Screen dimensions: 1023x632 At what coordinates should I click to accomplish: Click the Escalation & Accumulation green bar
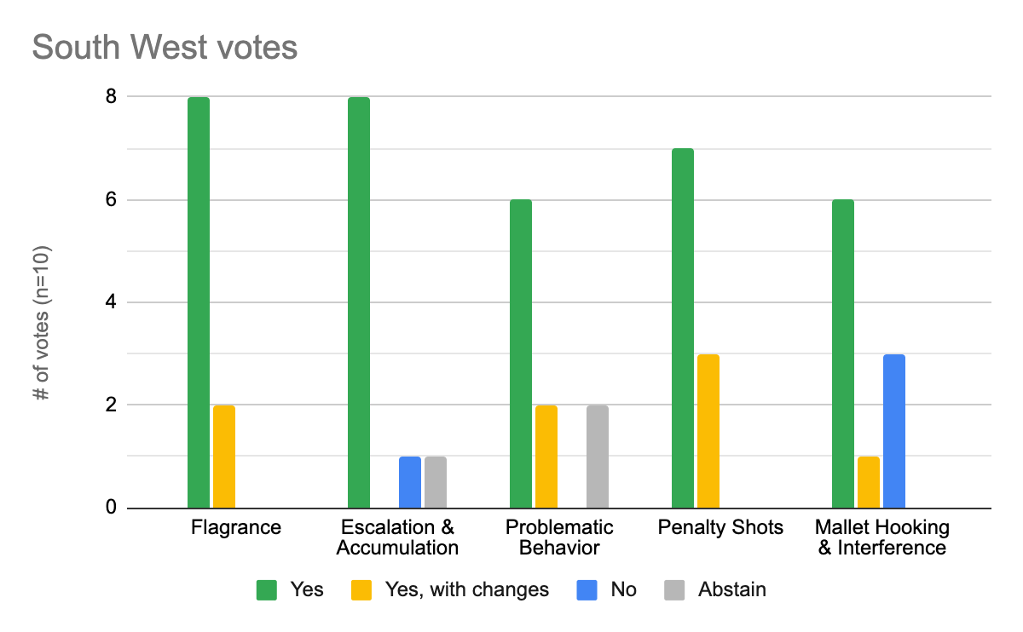pos(359,302)
